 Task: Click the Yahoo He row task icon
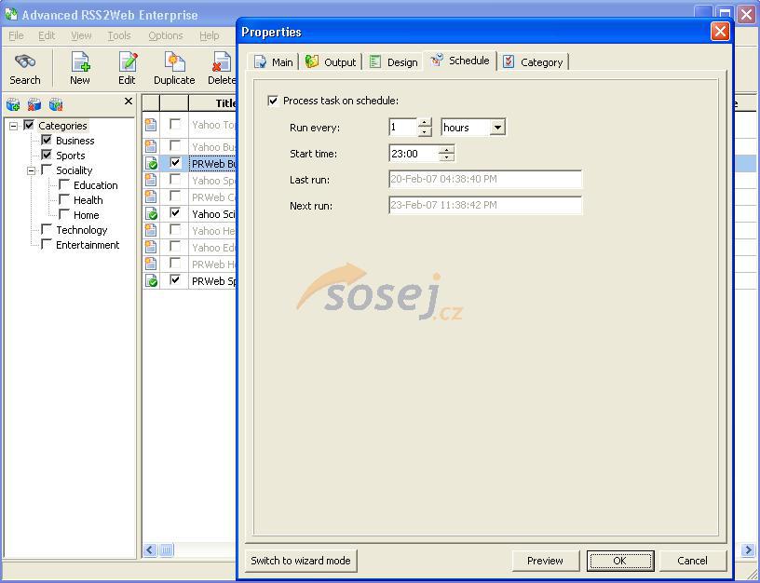click(x=151, y=230)
